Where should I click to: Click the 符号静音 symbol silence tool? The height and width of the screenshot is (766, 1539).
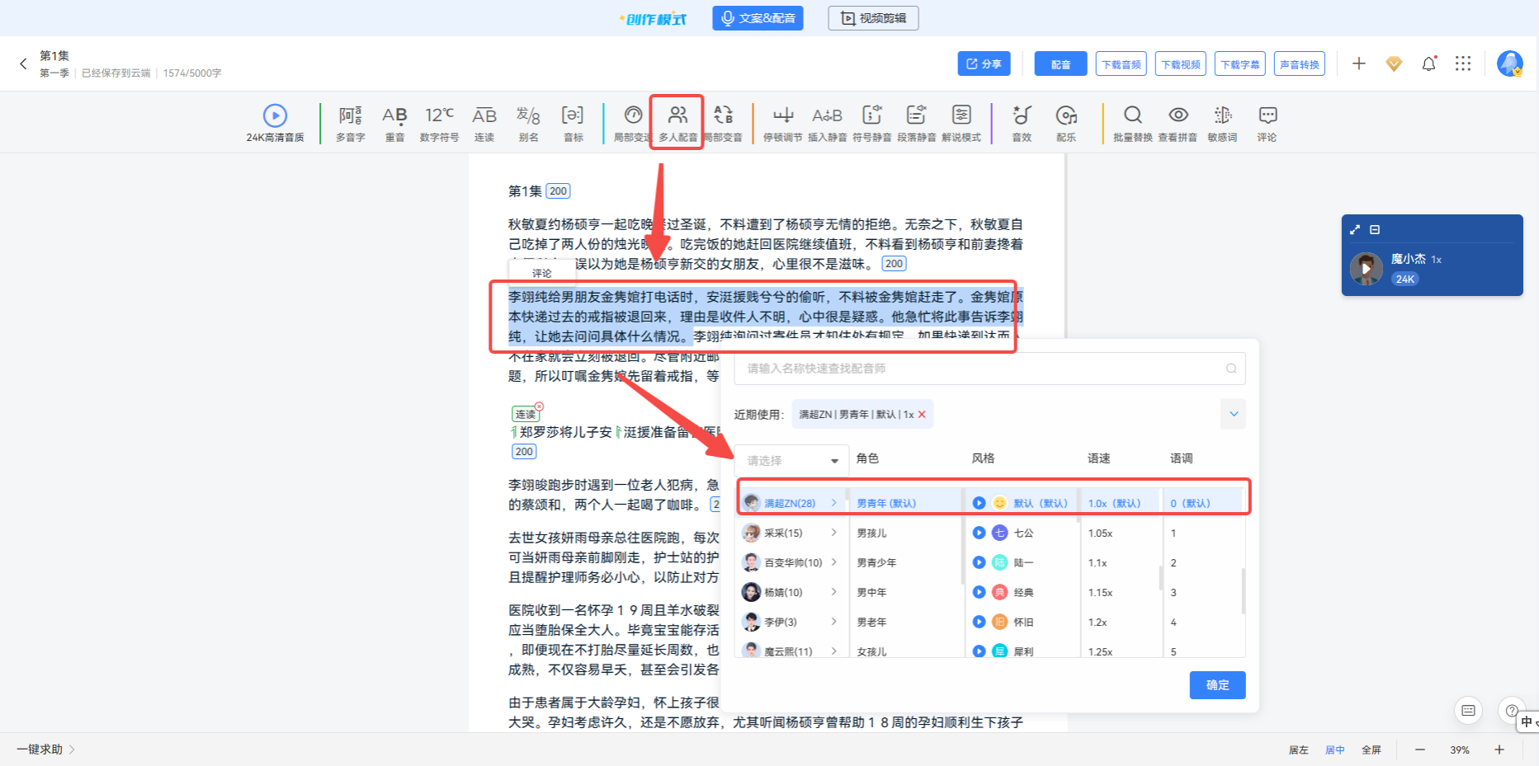click(872, 124)
